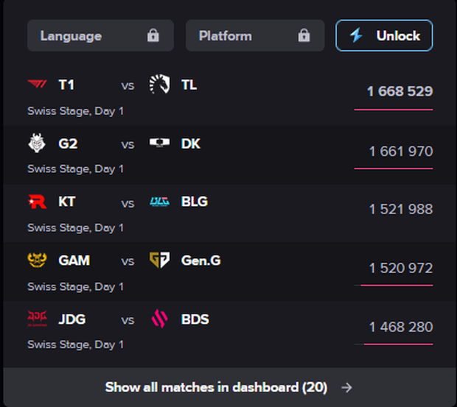Image resolution: width=457 pixels, height=407 pixels.
Task: Click the lock icon on Platform
Action: (x=304, y=35)
